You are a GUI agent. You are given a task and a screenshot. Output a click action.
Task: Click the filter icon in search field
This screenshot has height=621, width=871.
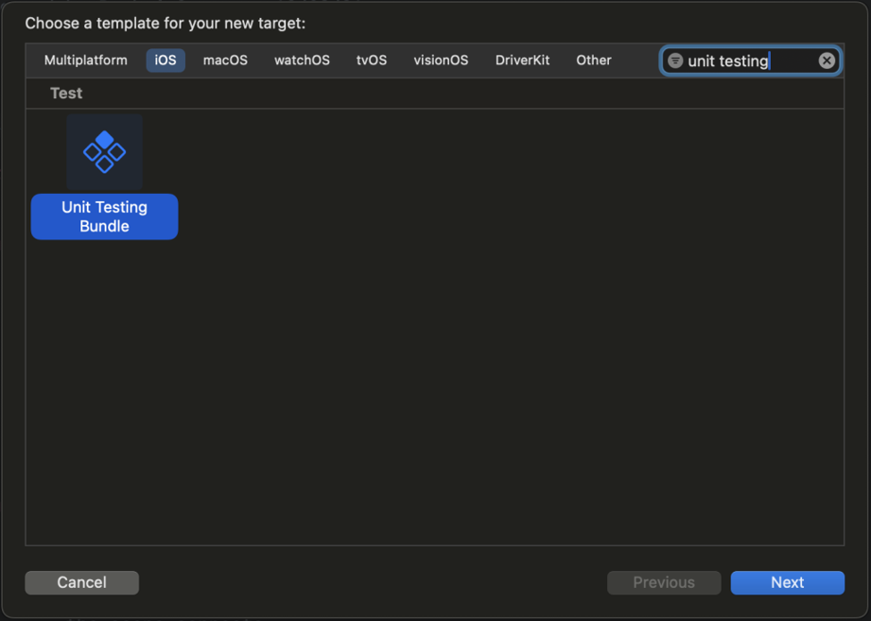pyautogui.click(x=675, y=60)
